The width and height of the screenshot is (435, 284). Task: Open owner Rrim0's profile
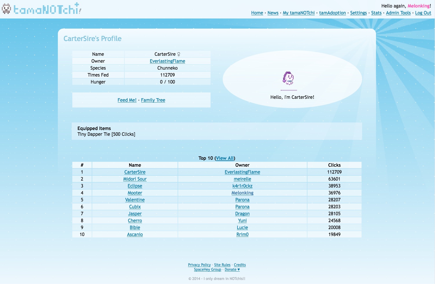pos(242,235)
